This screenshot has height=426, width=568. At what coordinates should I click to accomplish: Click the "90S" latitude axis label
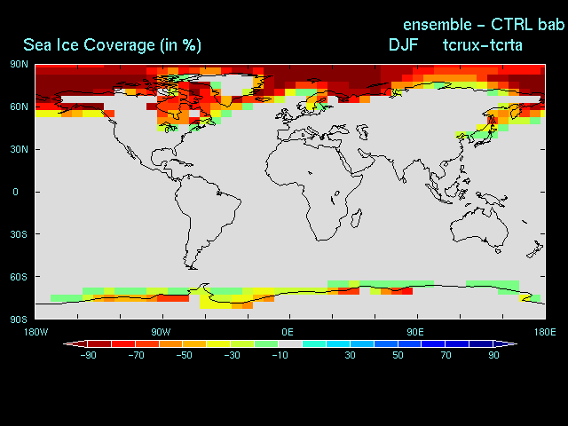tap(19, 319)
